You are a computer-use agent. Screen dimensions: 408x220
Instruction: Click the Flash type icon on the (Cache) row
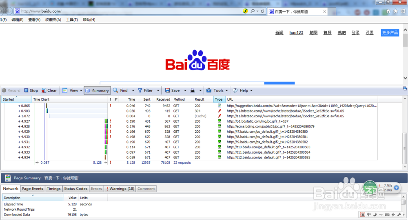220,116
